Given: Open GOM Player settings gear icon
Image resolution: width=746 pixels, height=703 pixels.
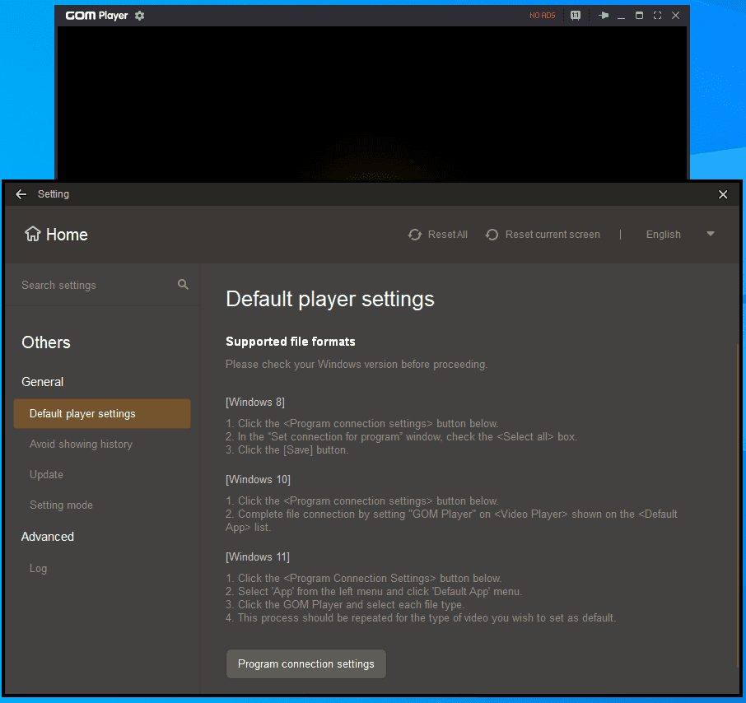Looking at the screenshot, I should click(x=139, y=16).
